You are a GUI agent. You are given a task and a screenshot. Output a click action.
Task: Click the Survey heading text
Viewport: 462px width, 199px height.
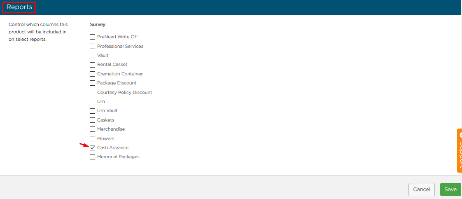coord(98,24)
